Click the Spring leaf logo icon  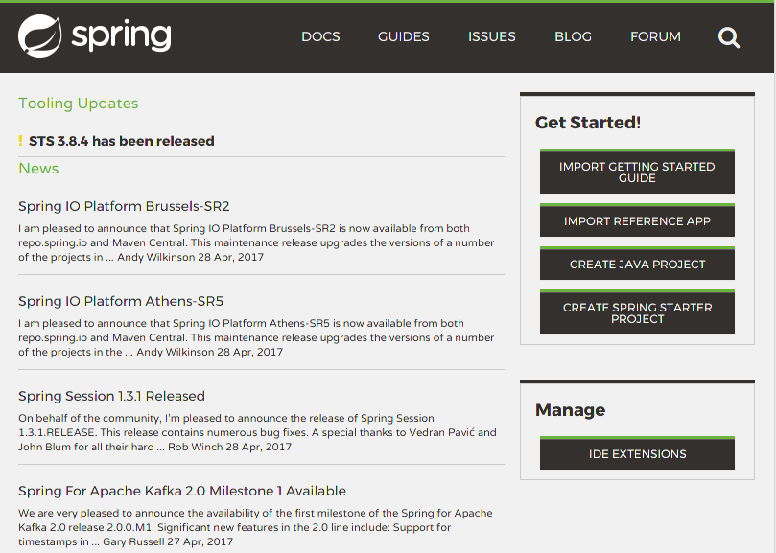[x=40, y=36]
